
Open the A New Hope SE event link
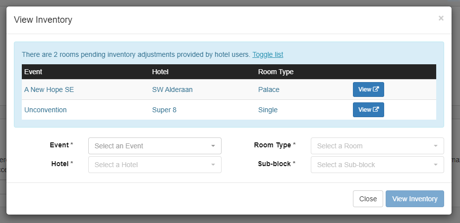[49, 89]
